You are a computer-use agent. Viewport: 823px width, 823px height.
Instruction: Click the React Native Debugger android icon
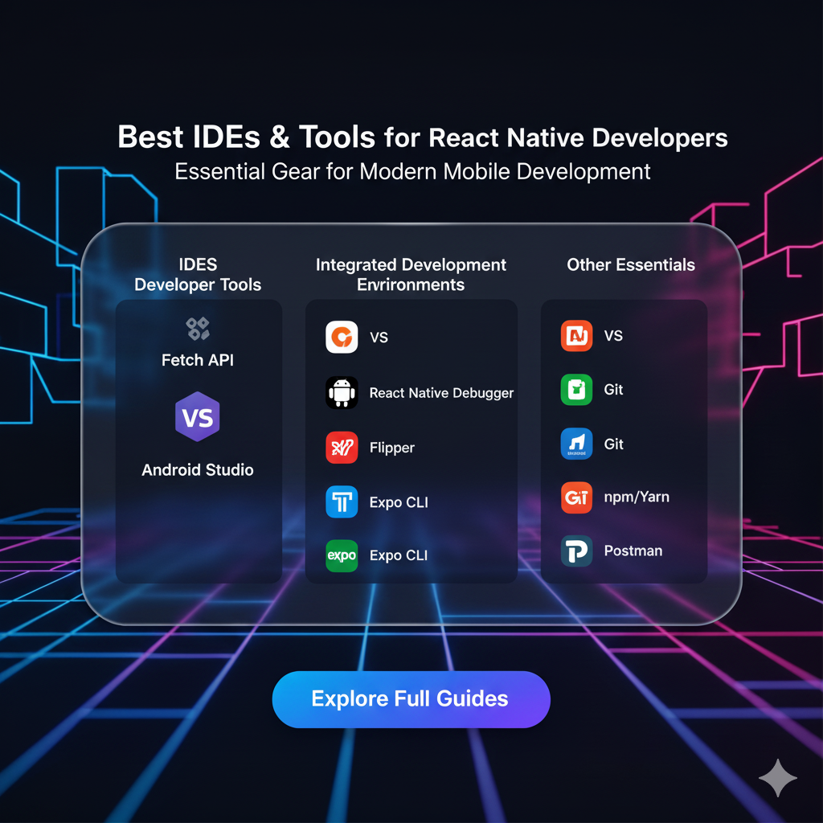point(342,392)
